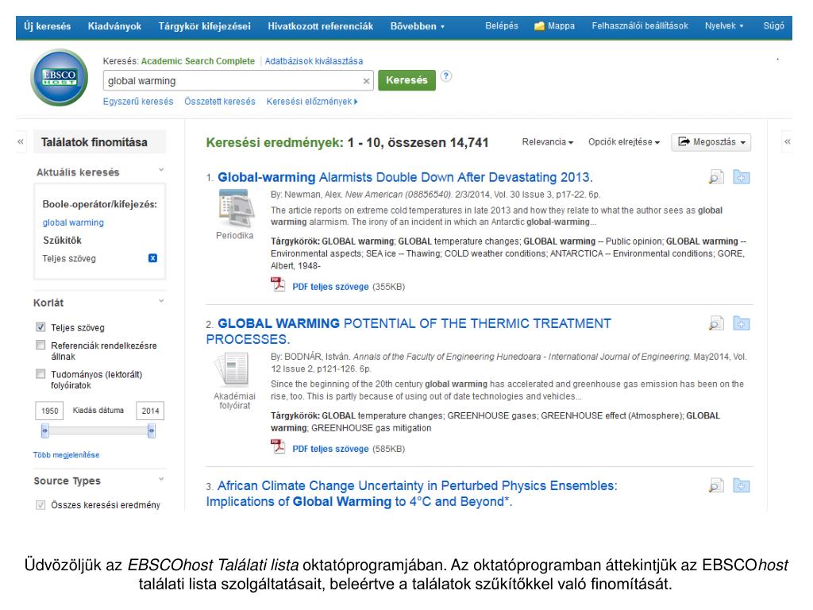This screenshot has width=813, height=610.
Task: Open the Megosztás share dropdown
Action: pos(711,142)
